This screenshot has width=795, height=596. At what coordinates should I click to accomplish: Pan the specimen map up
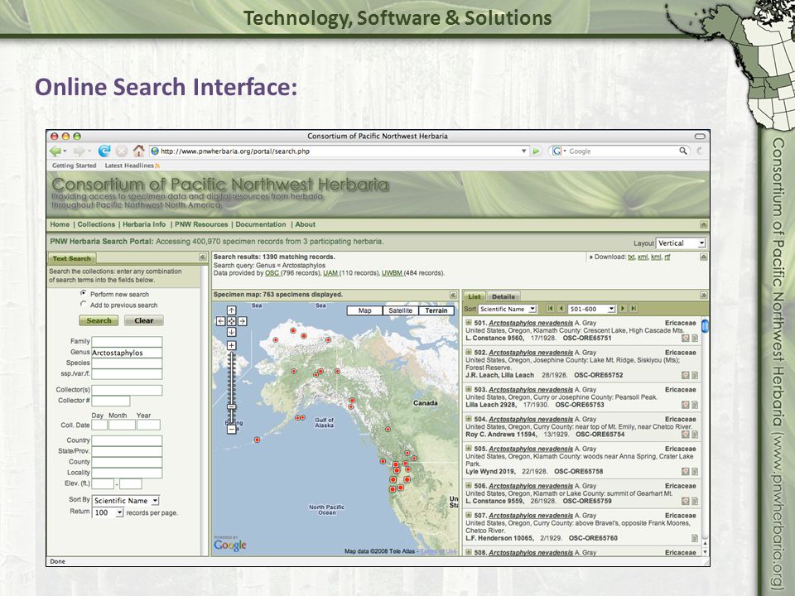click(231, 310)
